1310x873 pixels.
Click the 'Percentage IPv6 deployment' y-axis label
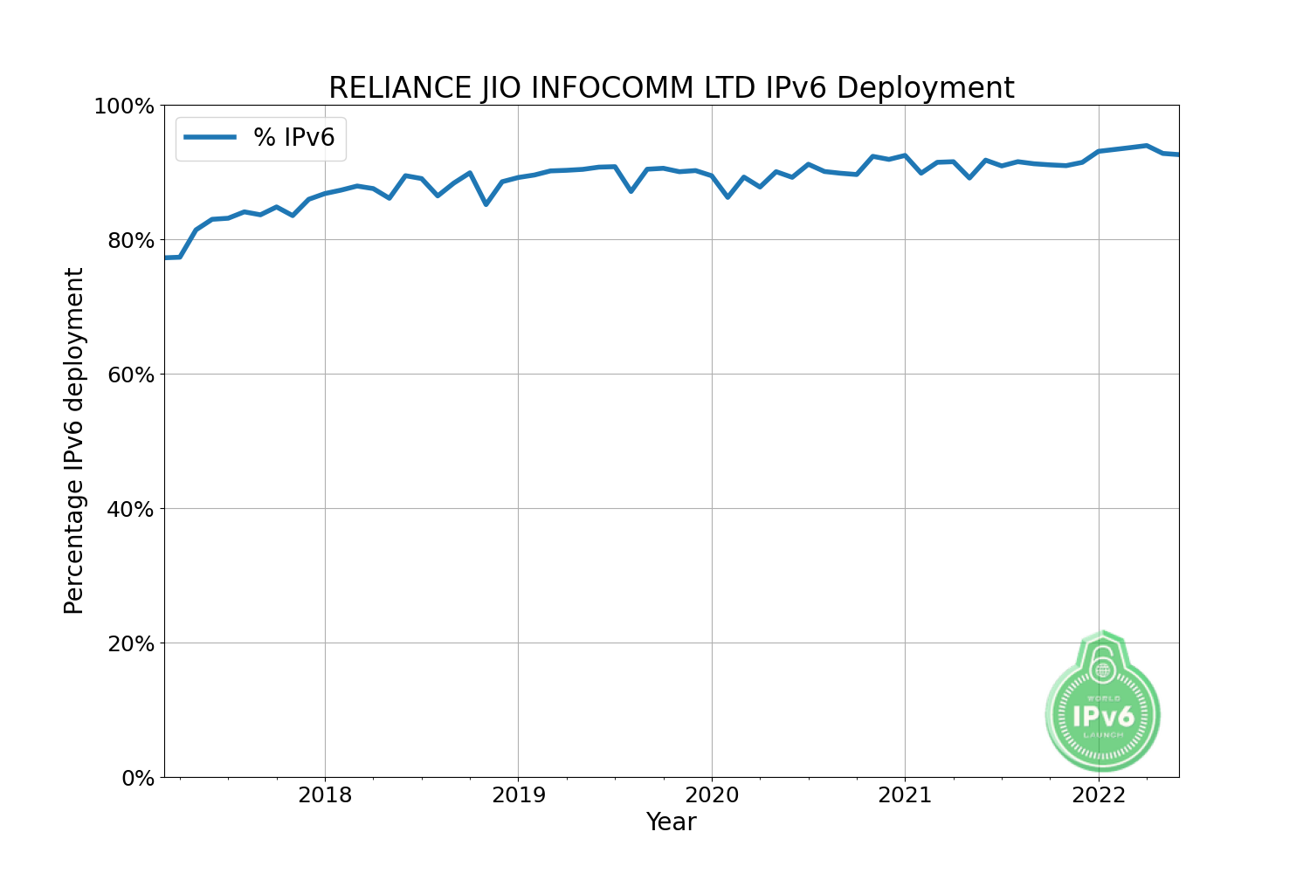pos(74,441)
